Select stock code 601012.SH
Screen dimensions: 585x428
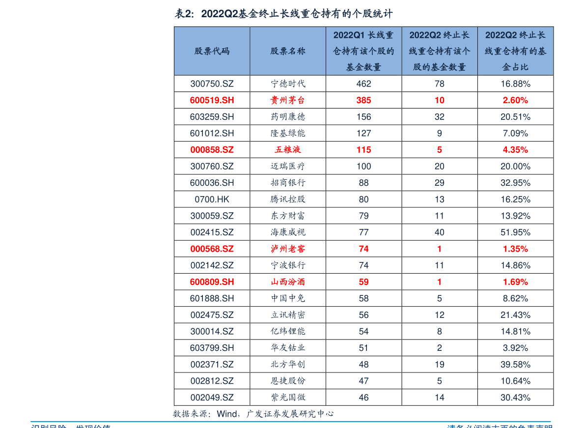(x=212, y=133)
